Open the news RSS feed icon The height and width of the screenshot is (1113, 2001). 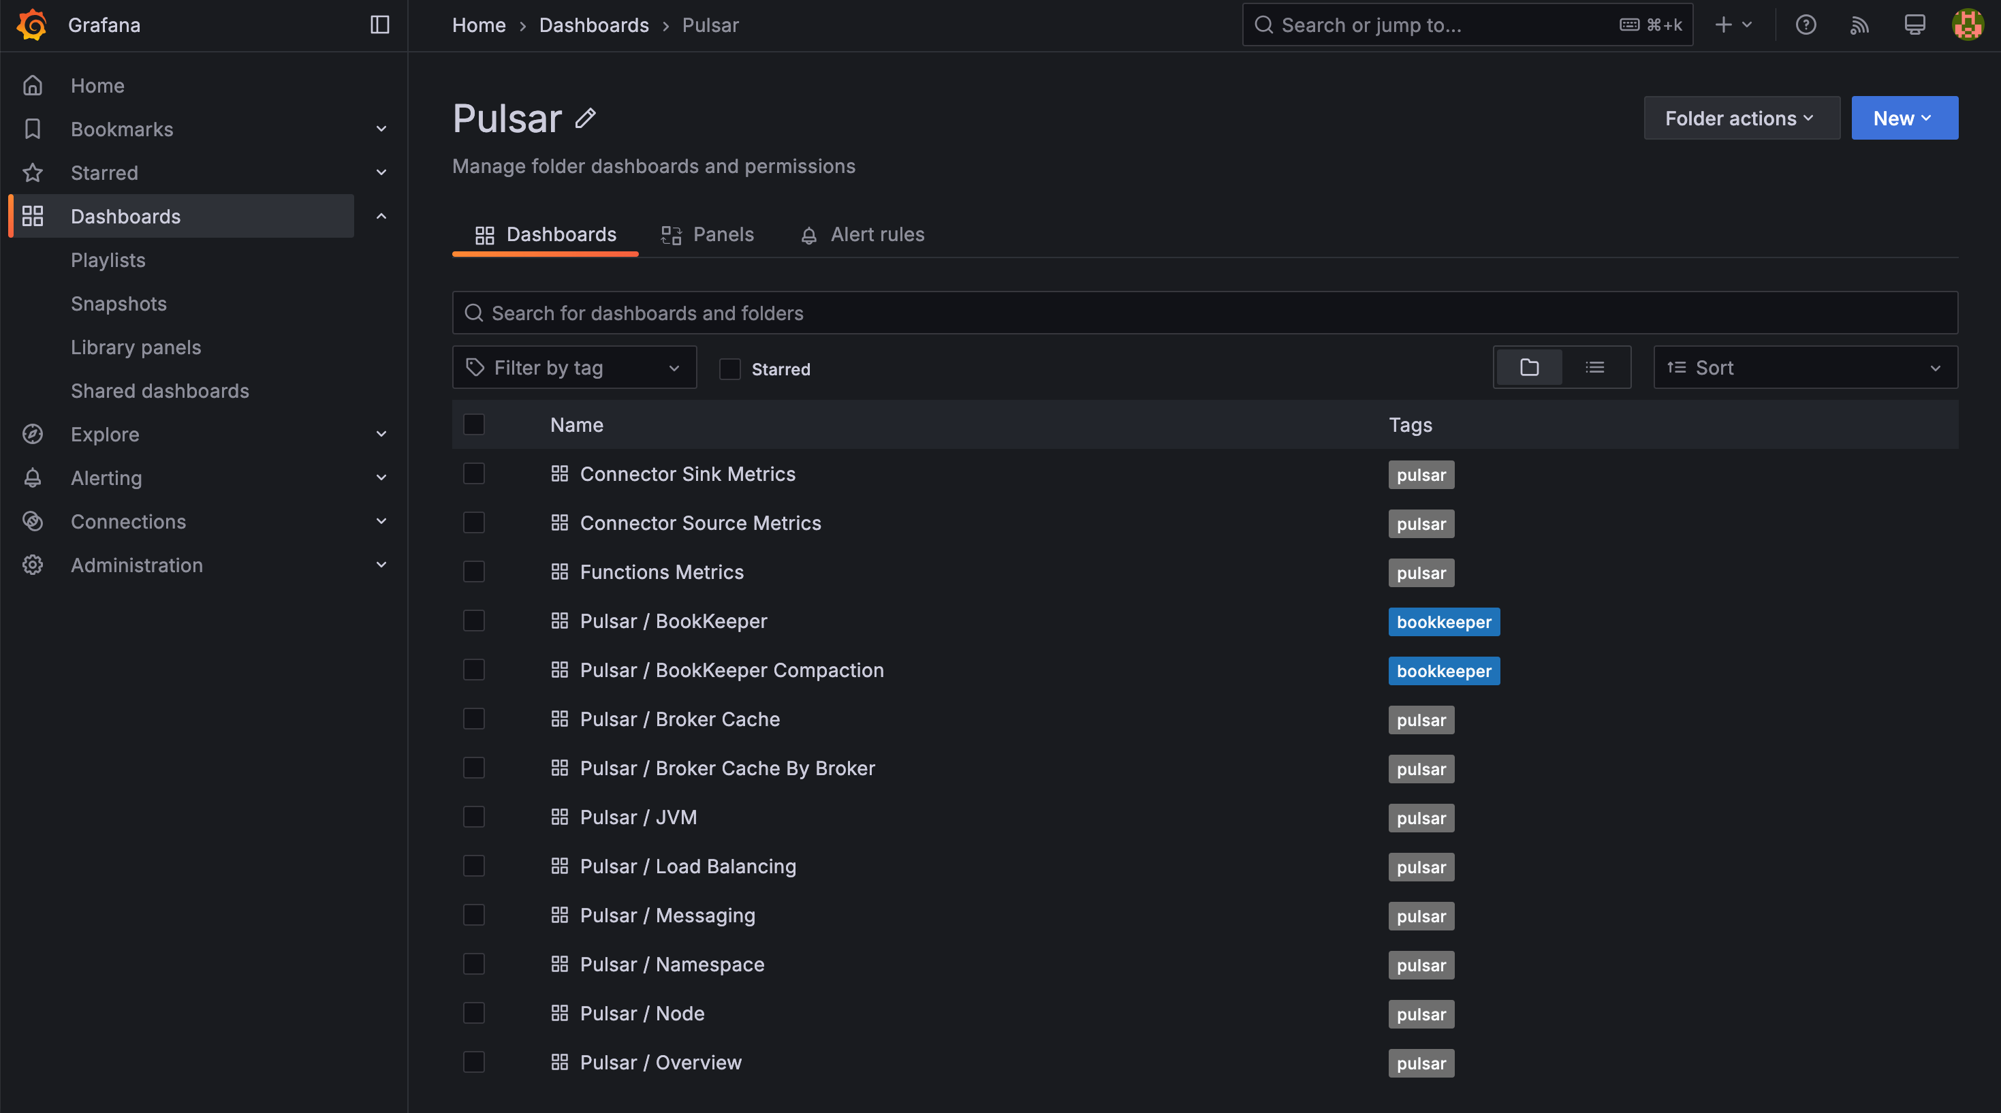click(x=1859, y=25)
